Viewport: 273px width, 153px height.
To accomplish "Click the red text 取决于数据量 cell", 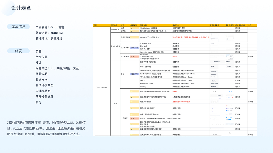I will tap(191, 37).
